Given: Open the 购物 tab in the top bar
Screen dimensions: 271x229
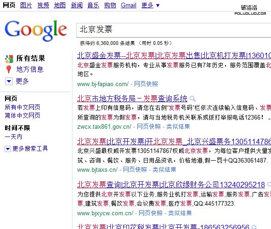Looking at the screenshot, I should 110,5.
